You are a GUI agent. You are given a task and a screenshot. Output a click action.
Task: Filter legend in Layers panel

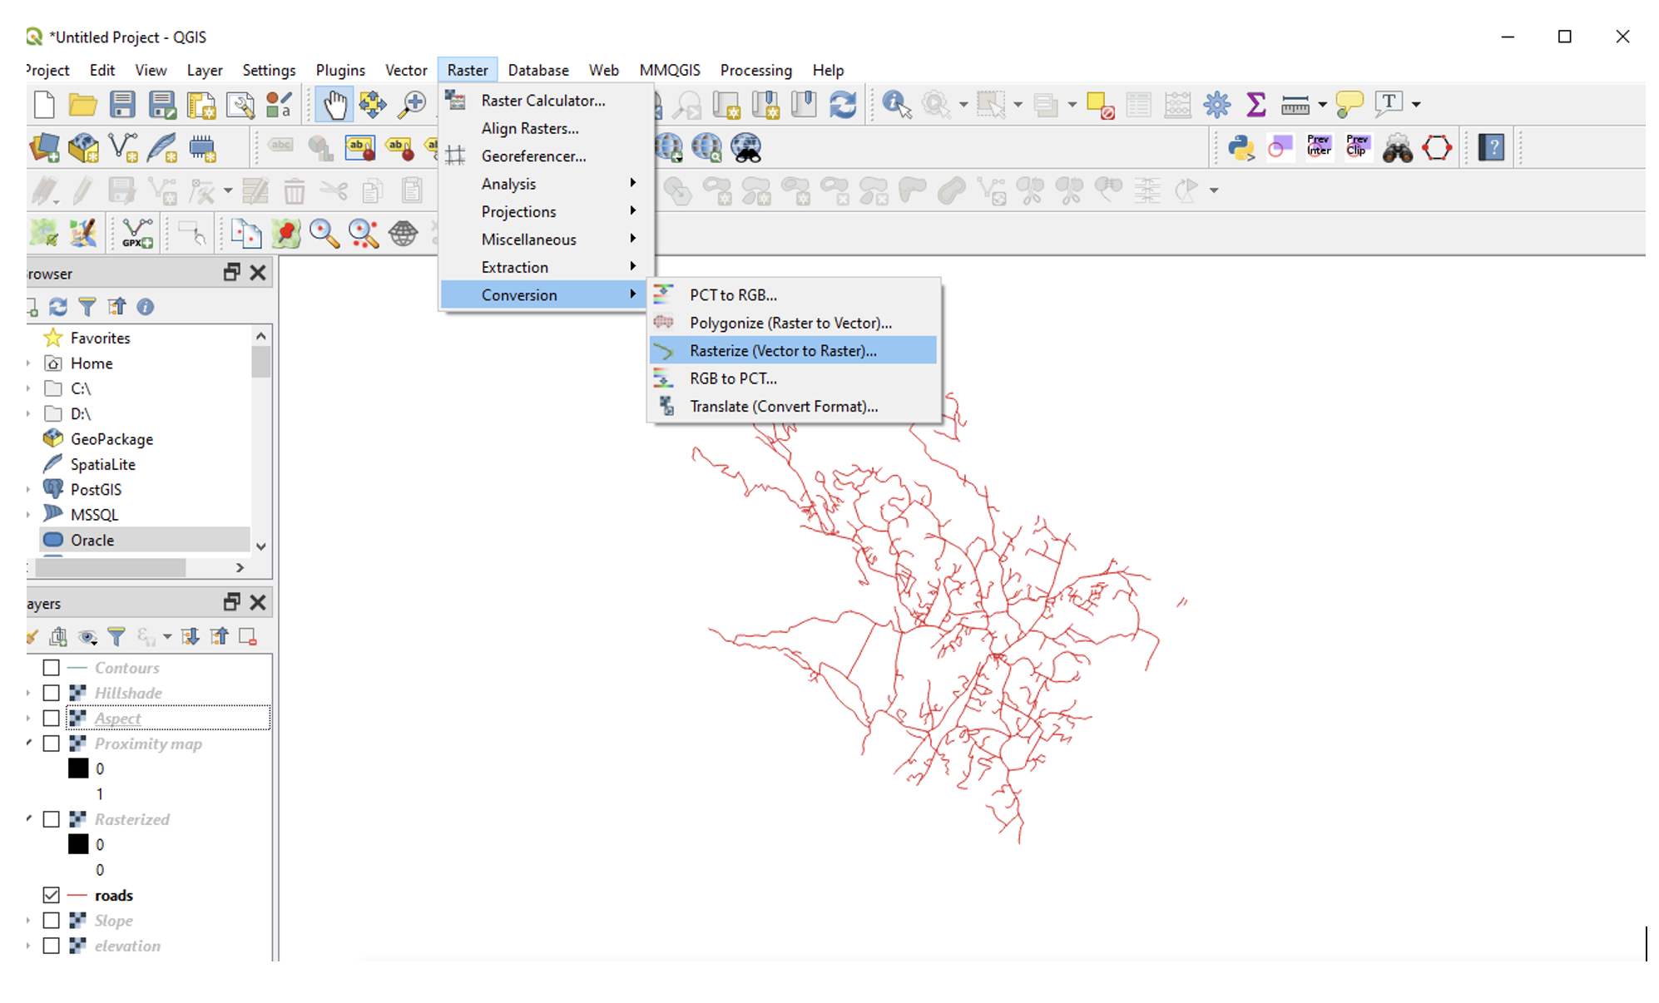pos(116,637)
